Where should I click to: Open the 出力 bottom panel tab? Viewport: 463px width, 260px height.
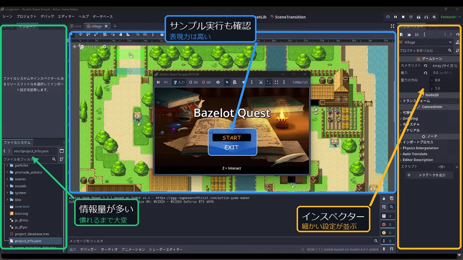coord(73,250)
